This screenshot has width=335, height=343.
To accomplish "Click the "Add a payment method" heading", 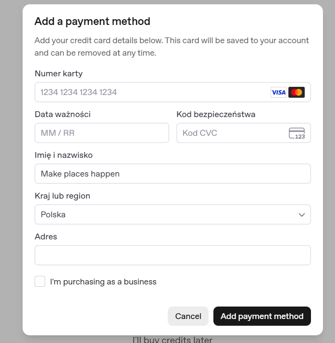I will point(92,21).
